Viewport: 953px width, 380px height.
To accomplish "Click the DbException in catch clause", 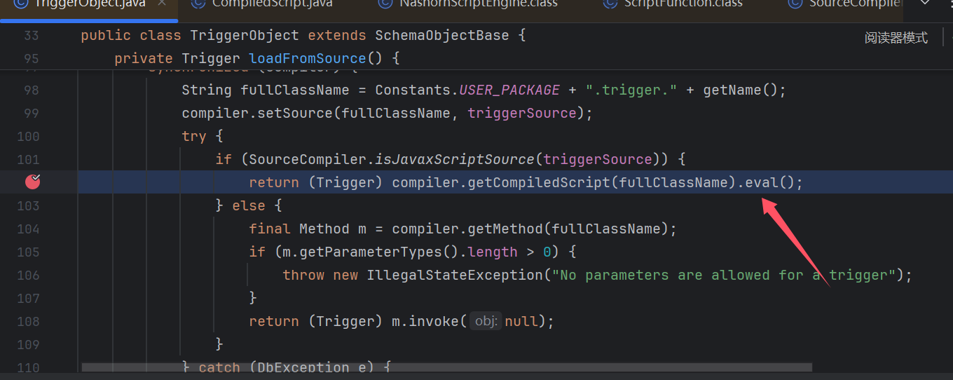I will (x=303, y=367).
